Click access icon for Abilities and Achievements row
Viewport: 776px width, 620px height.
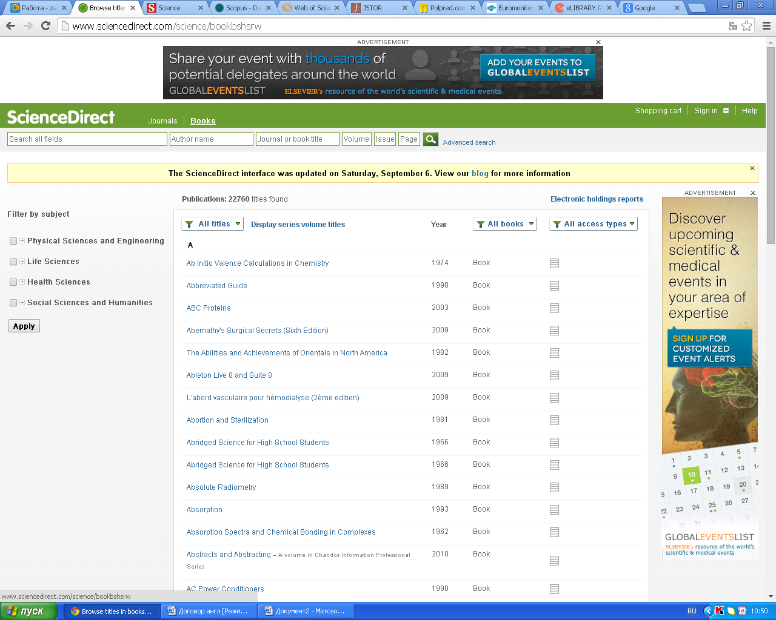[554, 353]
